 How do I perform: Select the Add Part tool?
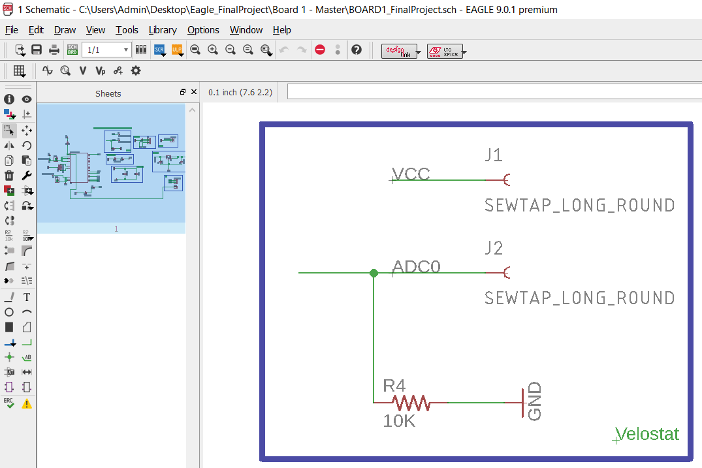pyautogui.click(x=9, y=191)
